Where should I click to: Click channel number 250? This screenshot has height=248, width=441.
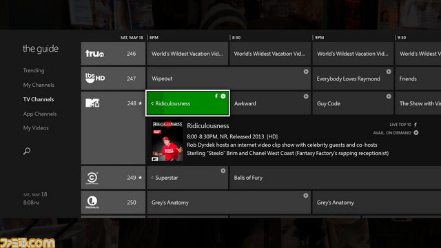pyautogui.click(x=132, y=202)
